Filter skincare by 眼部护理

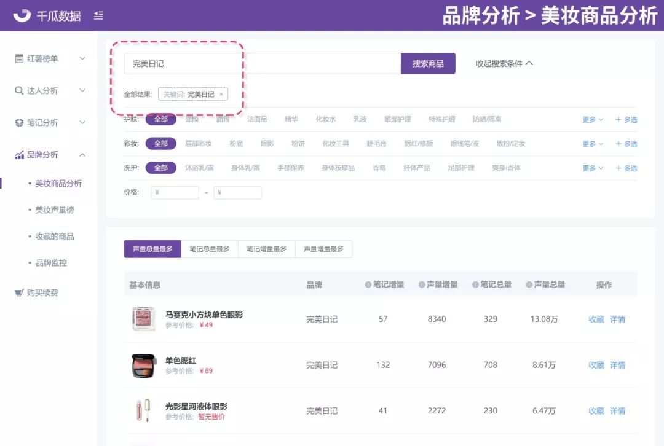click(398, 119)
